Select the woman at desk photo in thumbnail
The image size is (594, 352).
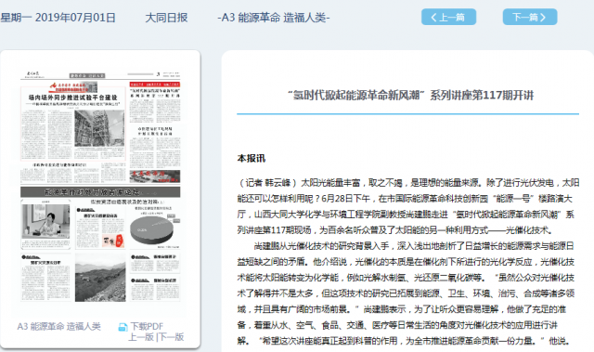pyautogui.click(x=45, y=221)
